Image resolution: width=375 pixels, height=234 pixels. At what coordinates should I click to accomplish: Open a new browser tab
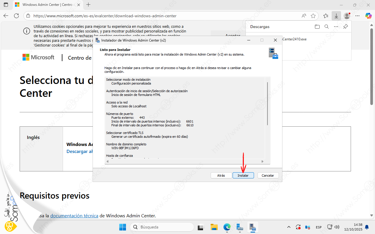pyautogui.click(x=88, y=5)
